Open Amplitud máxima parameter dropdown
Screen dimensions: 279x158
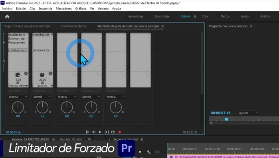click(x=18, y=86)
